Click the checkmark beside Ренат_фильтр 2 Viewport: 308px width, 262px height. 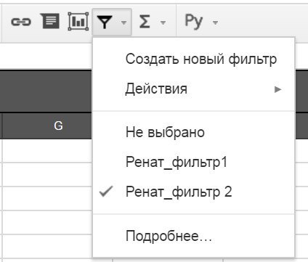pos(106,192)
